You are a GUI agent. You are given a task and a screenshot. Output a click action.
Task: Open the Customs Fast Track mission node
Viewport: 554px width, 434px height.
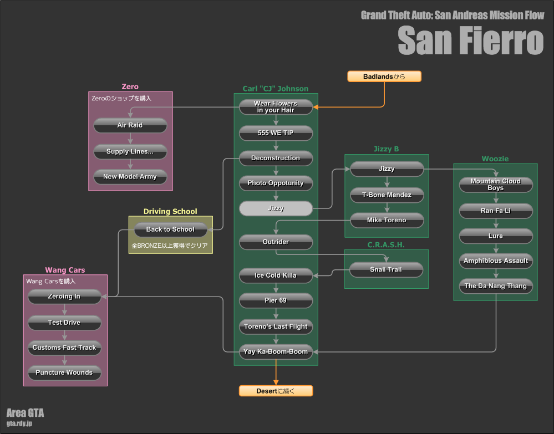coord(64,348)
